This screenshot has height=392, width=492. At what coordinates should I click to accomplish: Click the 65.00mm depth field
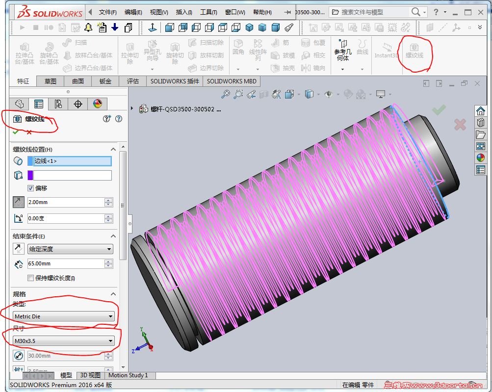[x=66, y=263]
